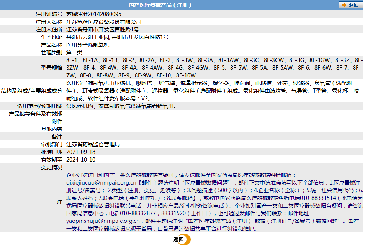Click email yaopinshuju@nmpaic.org.cn in notice

tap(103, 221)
